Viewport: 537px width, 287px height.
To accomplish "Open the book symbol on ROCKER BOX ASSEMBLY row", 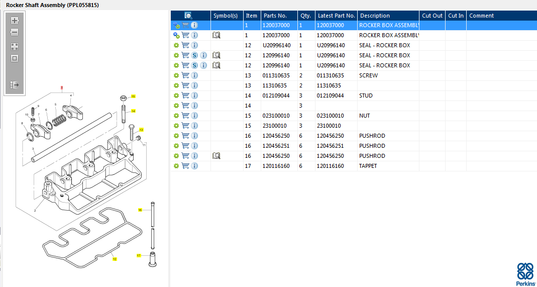I will tap(217, 35).
